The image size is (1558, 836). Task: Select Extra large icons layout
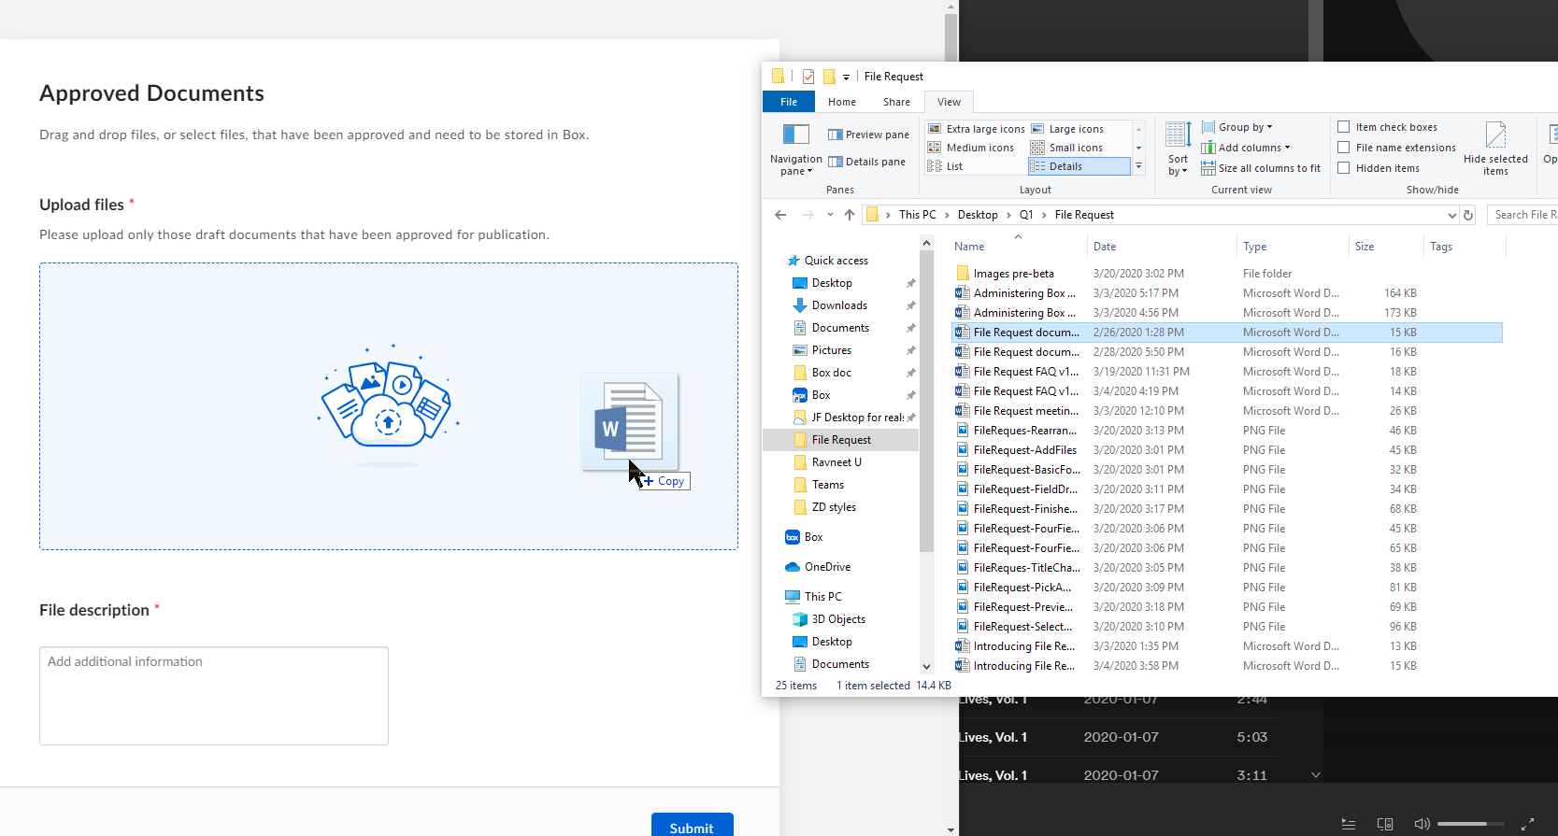977,129
